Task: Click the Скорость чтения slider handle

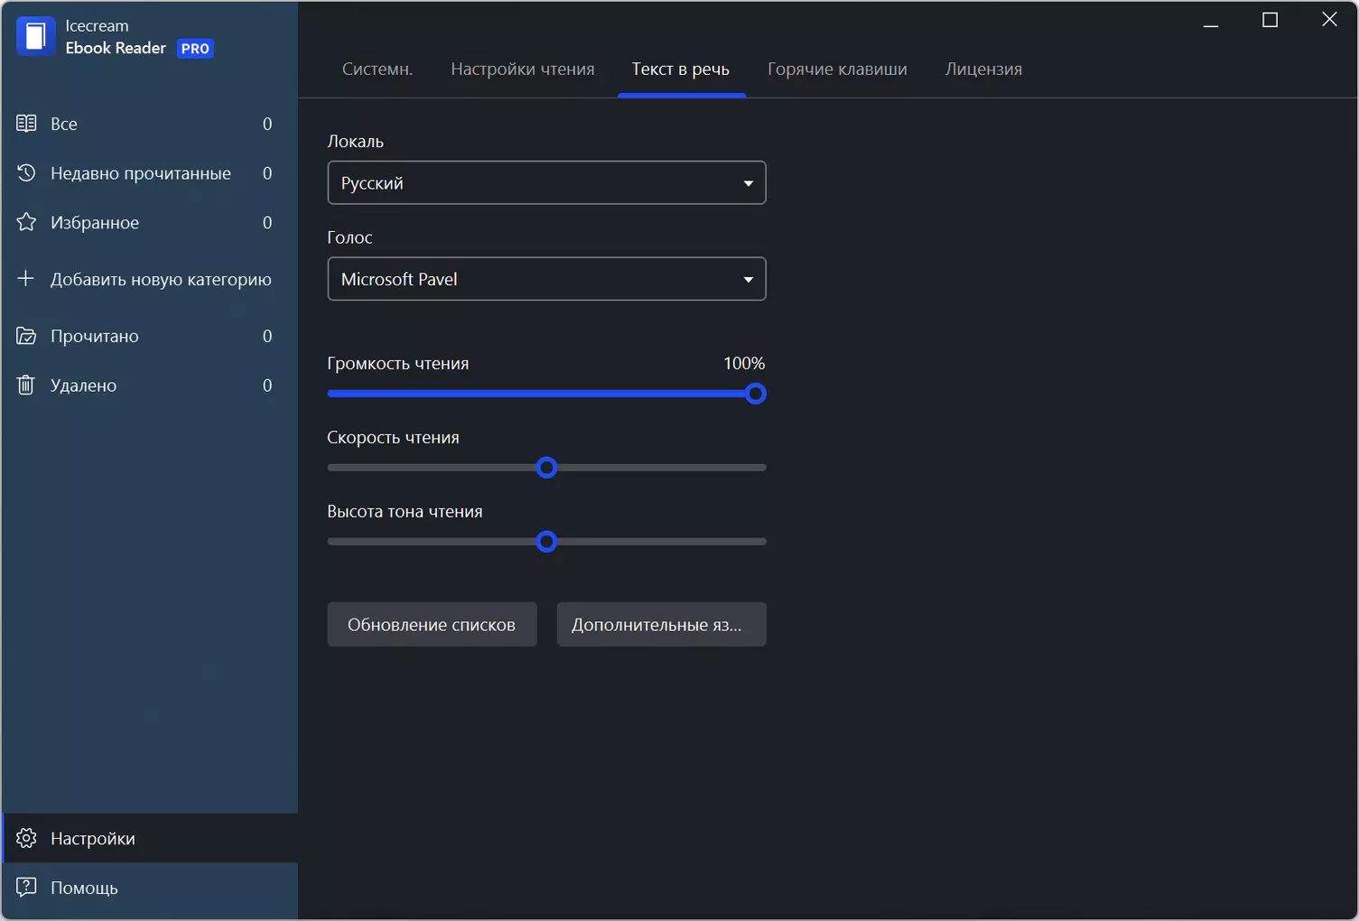Action: 546,468
